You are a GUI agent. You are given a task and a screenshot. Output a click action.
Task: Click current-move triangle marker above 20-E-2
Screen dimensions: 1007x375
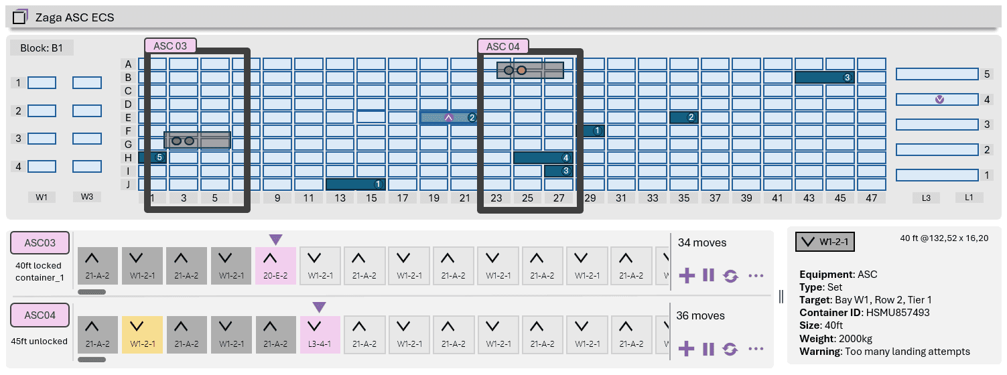tap(275, 240)
